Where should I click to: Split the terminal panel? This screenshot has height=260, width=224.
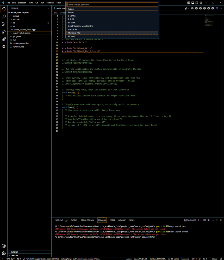(204, 220)
